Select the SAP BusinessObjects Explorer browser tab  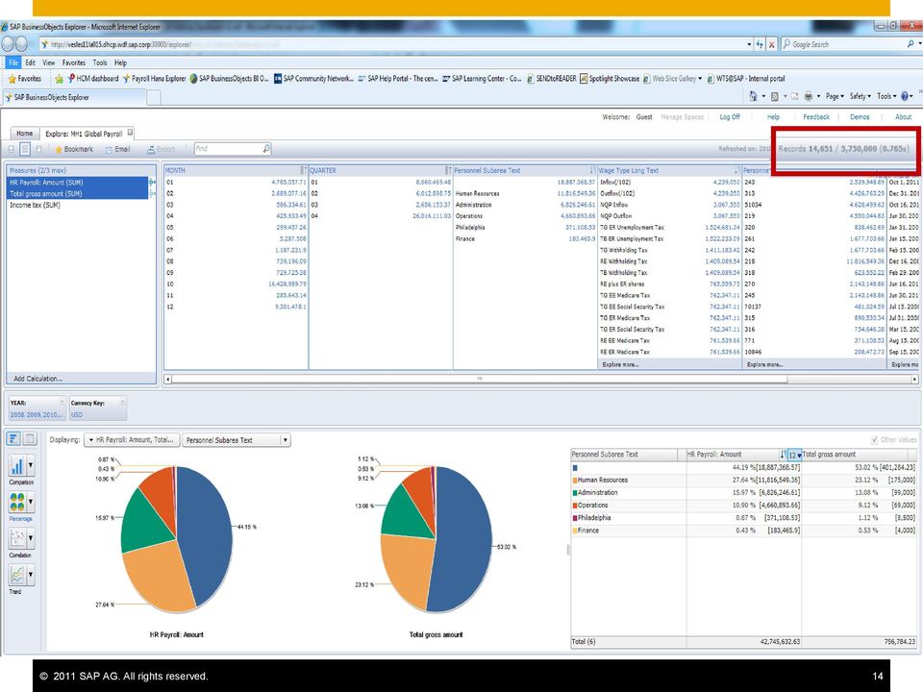pos(74,97)
